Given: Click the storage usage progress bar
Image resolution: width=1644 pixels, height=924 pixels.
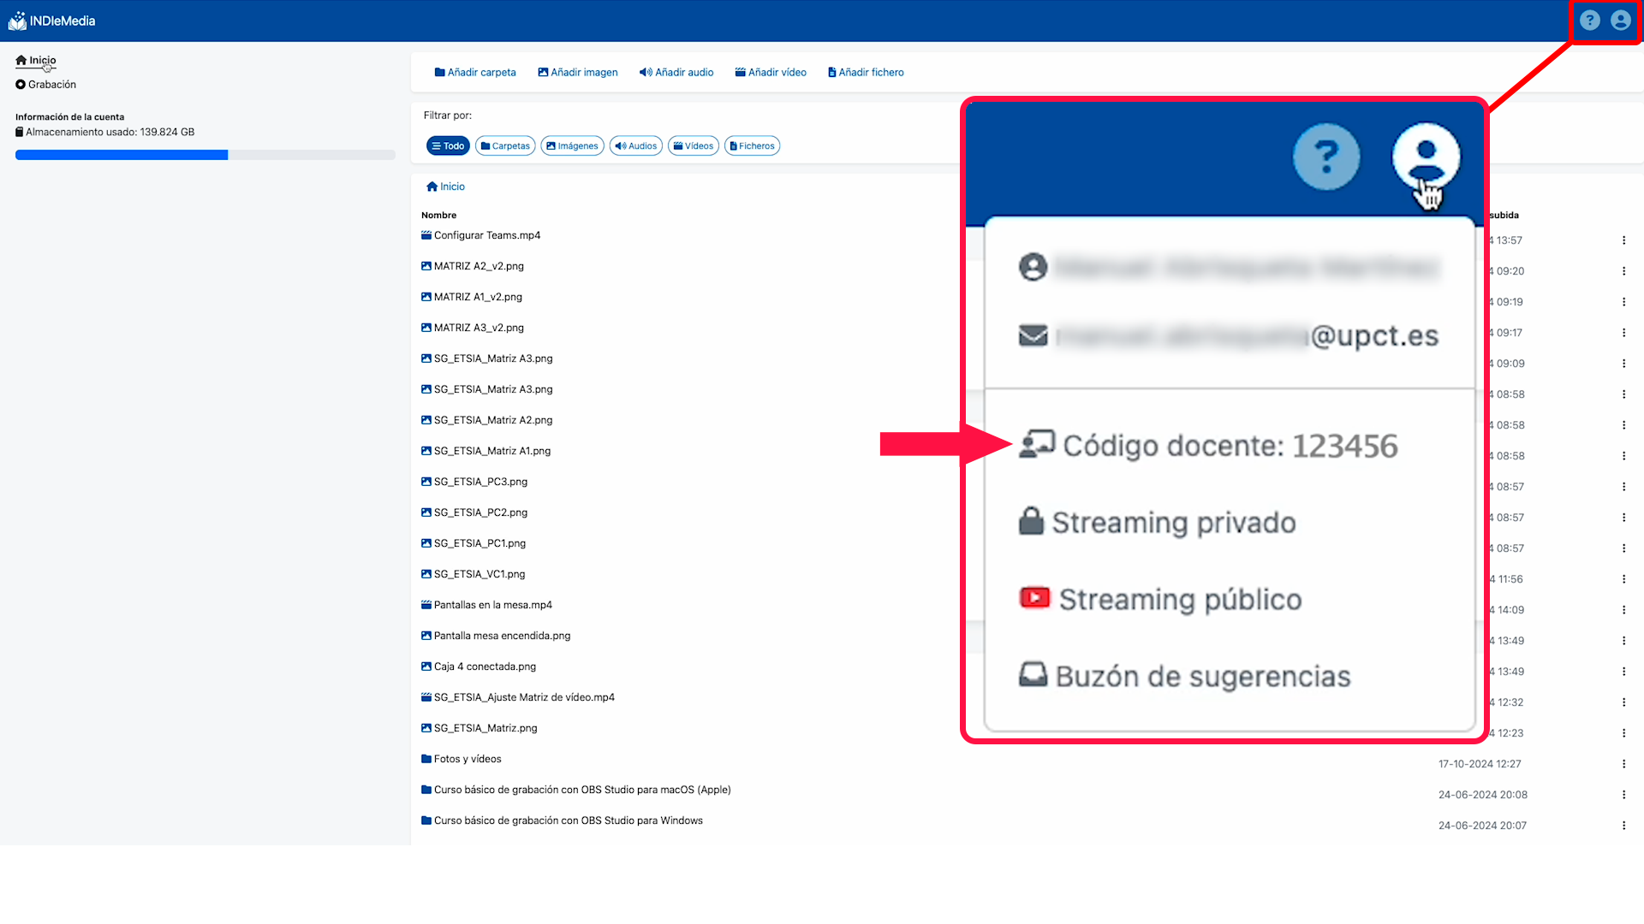Looking at the screenshot, I should click(x=205, y=155).
